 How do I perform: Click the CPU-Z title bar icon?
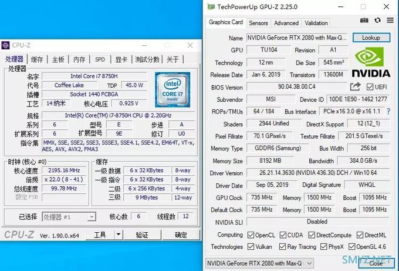[6, 45]
